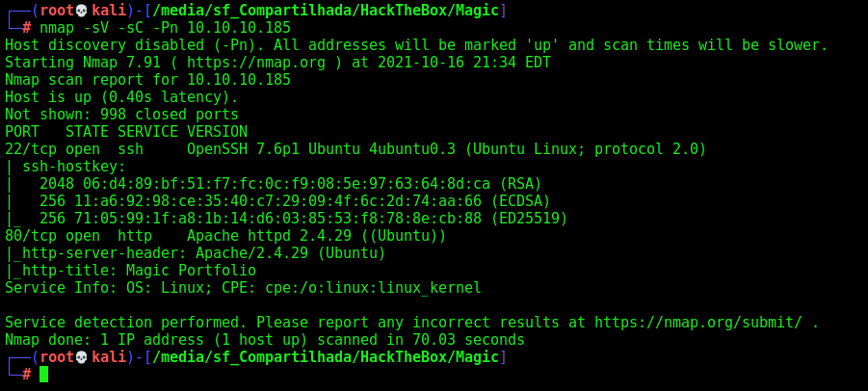Viewport: 868px width, 391px height.
Task: Click the 22/tcp open ssh line
Action: (x=355, y=149)
